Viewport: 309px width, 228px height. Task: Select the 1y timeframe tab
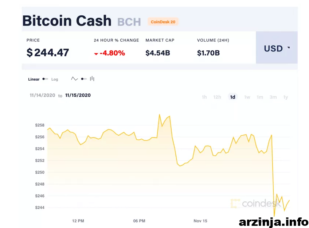[x=286, y=97]
